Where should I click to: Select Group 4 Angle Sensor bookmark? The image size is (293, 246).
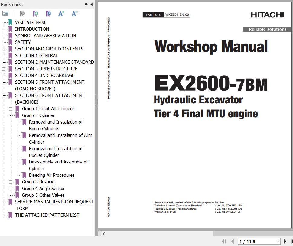pyautogui.click(x=43, y=189)
